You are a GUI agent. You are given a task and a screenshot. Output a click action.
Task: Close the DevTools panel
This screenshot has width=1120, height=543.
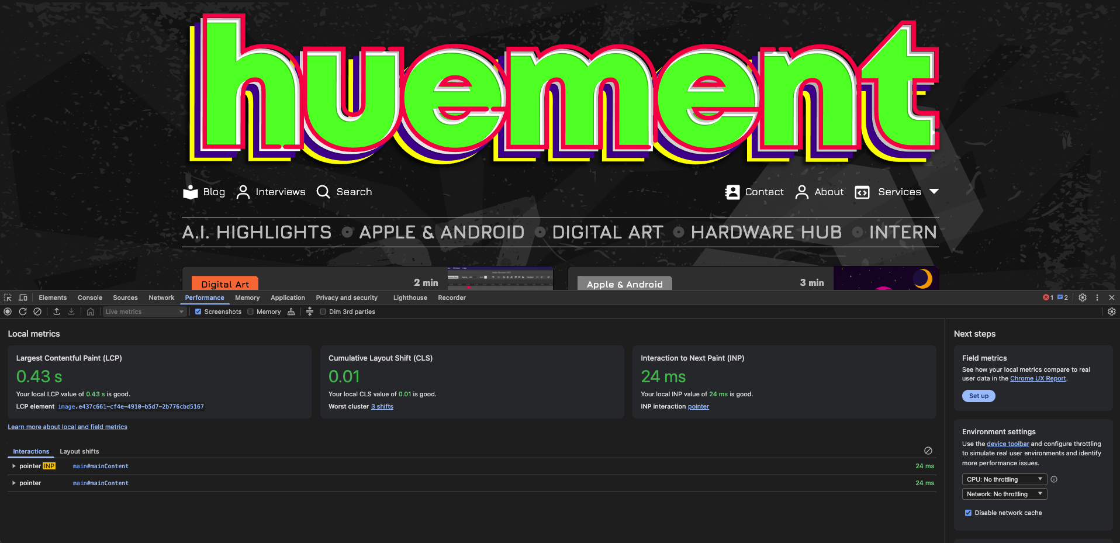(x=1112, y=298)
